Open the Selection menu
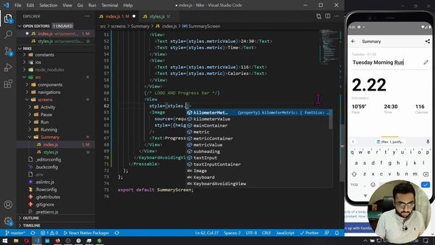The image size is (435, 245). pyautogui.click(x=48, y=5)
